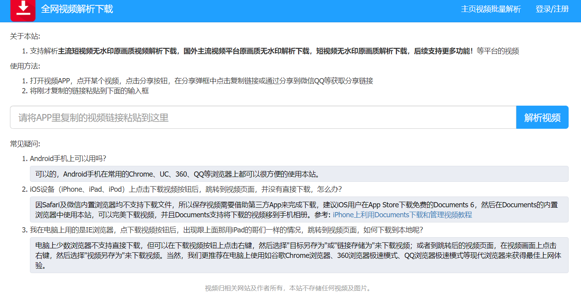581x297 pixels.
Task: Click the red download logo icon
Action: point(23,10)
